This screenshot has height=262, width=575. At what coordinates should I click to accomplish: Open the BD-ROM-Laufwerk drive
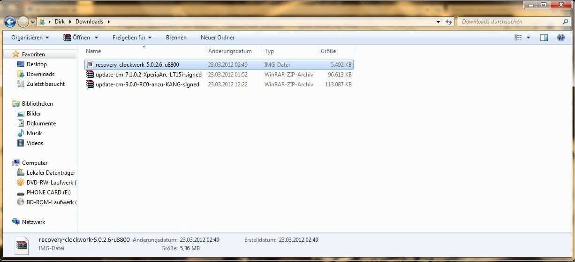pos(51,202)
